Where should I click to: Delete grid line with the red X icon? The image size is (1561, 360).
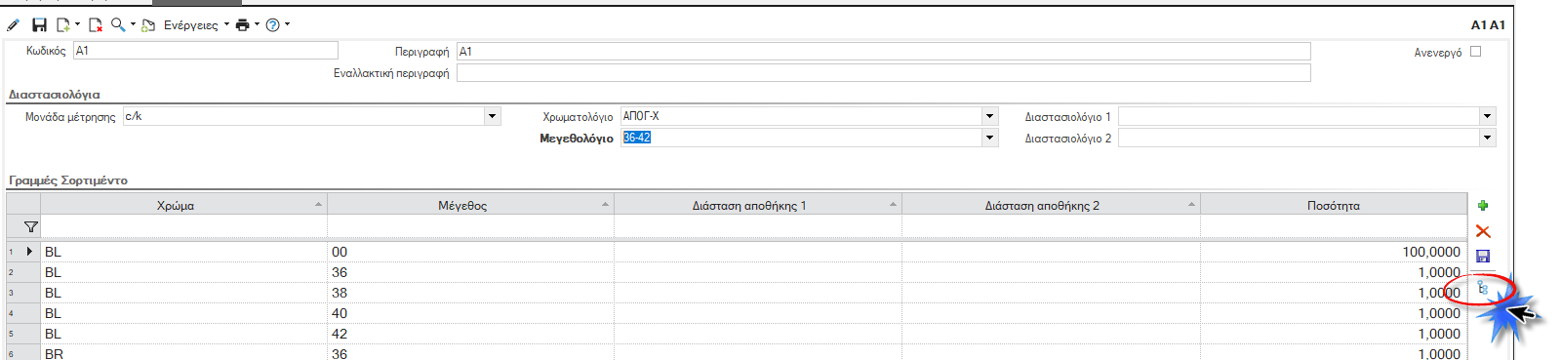point(1483,231)
